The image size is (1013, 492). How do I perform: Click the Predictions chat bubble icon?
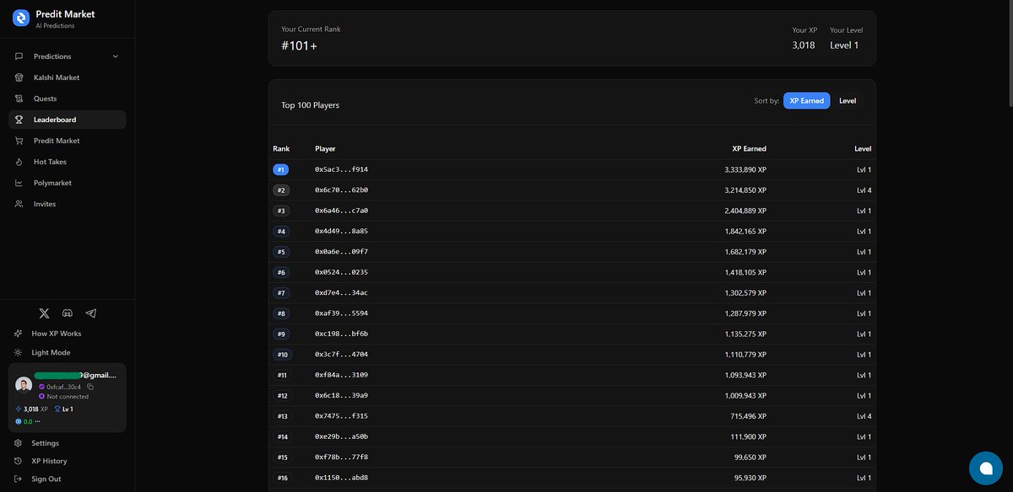coord(19,56)
